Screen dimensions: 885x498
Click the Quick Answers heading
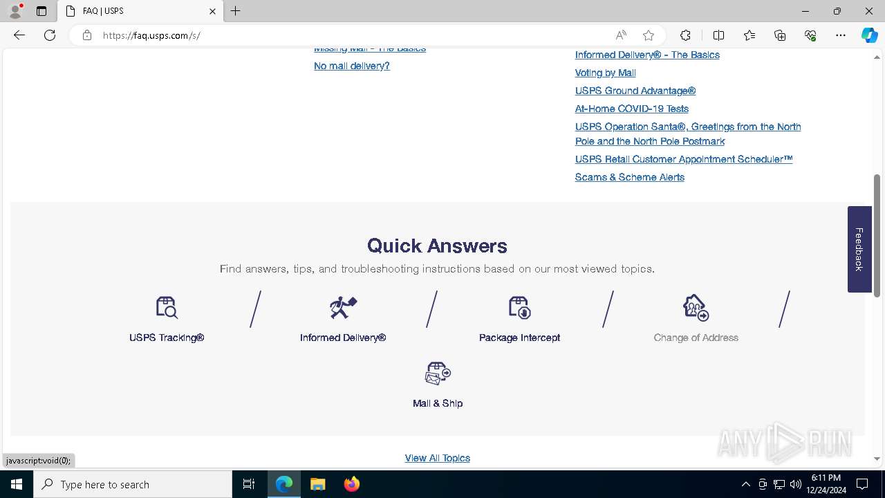click(437, 246)
